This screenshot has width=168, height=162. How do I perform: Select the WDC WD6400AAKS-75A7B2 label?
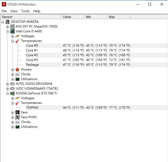click(x=37, y=89)
